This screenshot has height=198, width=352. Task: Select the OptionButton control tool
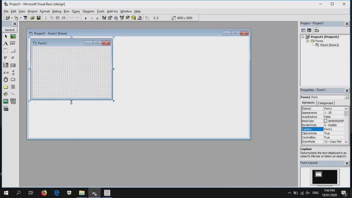pos(13,58)
